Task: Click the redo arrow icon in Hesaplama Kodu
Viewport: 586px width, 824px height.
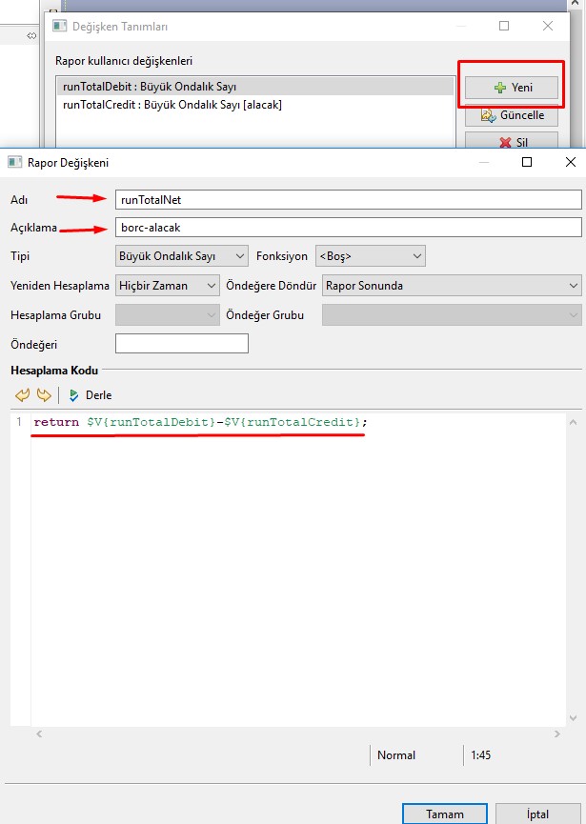Action: [x=44, y=395]
